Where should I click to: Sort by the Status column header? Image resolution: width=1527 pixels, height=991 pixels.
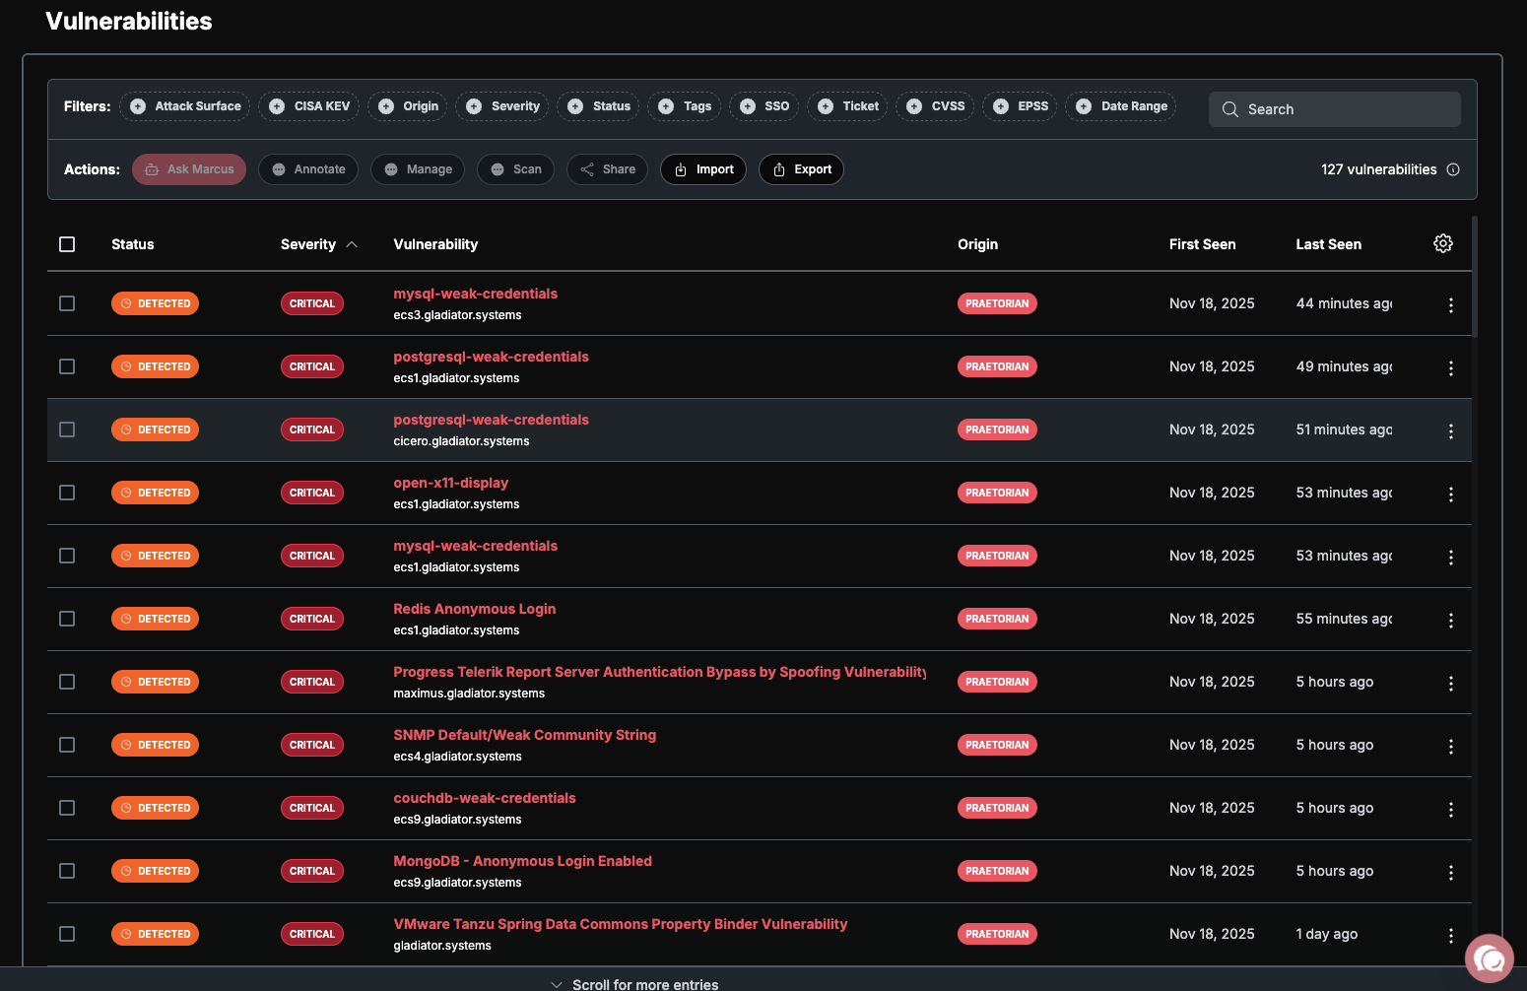pos(133,244)
